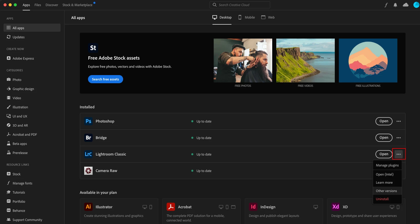Click the Bridge app icon
Viewport: 420px width, 224px height.
click(88, 138)
